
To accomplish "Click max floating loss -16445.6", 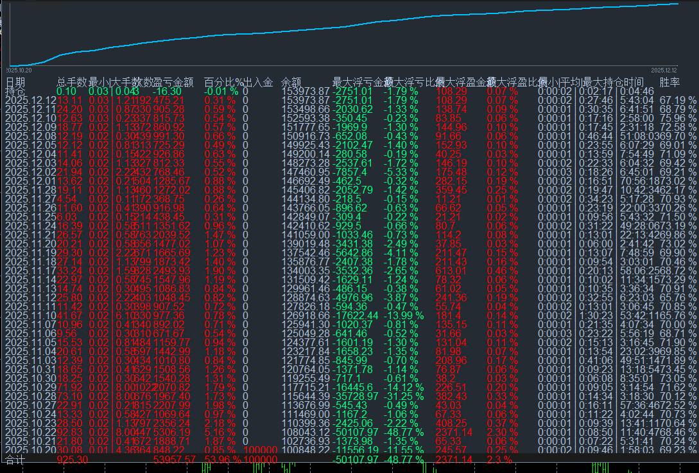I will (x=352, y=387).
